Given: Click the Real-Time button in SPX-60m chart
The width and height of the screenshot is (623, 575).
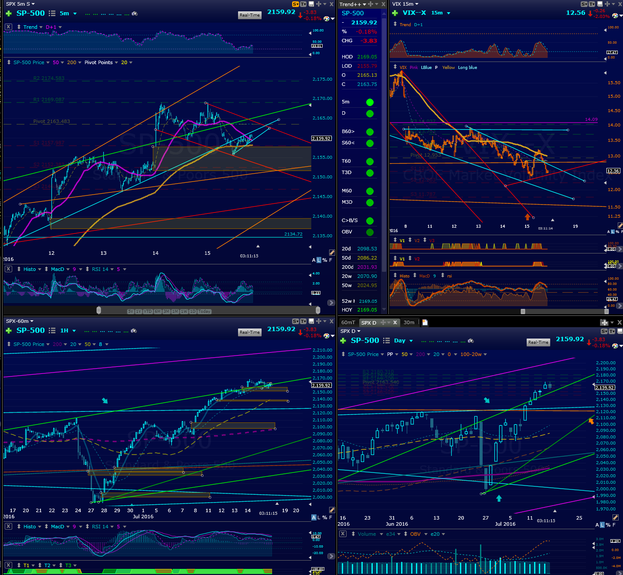Looking at the screenshot, I should coord(250,332).
